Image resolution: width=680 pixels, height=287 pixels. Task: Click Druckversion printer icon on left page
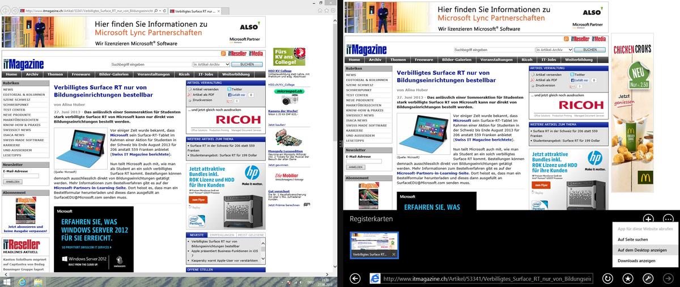pyautogui.click(x=190, y=100)
